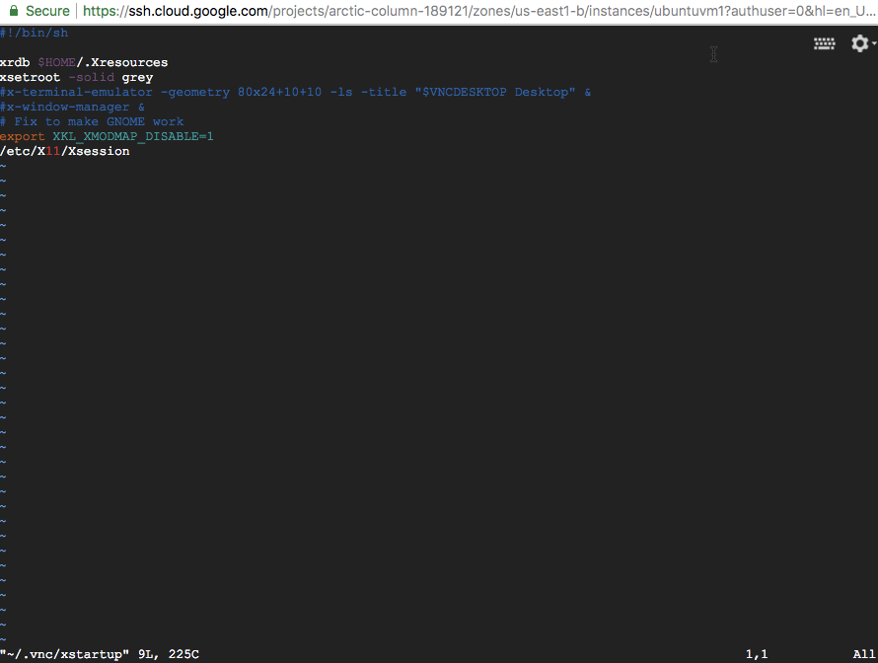The width and height of the screenshot is (878, 663).
Task: Click "#x-terminal-emulator" in the commented line
Action: click(76, 92)
